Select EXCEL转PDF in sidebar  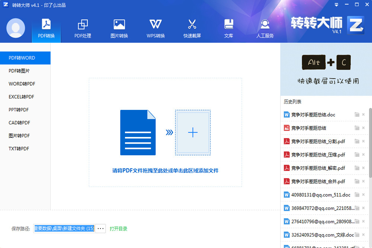(25, 97)
